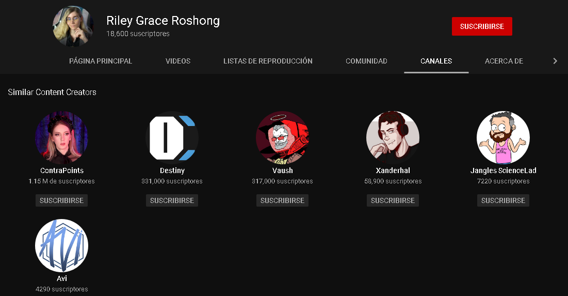Switch to the Página Principal tab

coord(101,61)
